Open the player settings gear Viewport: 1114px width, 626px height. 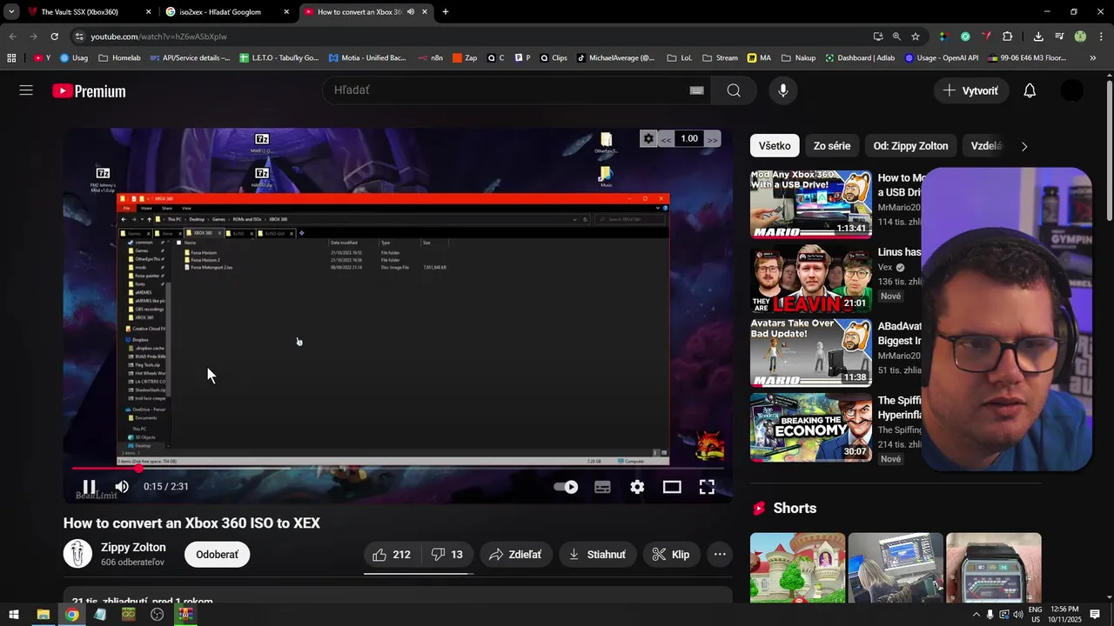point(637,487)
